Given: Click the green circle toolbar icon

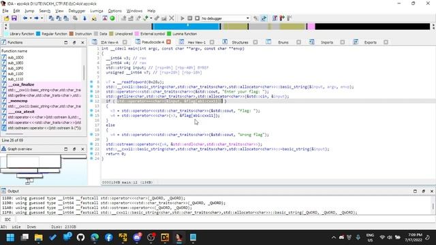Looking at the screenshot, I should (112, 18).
